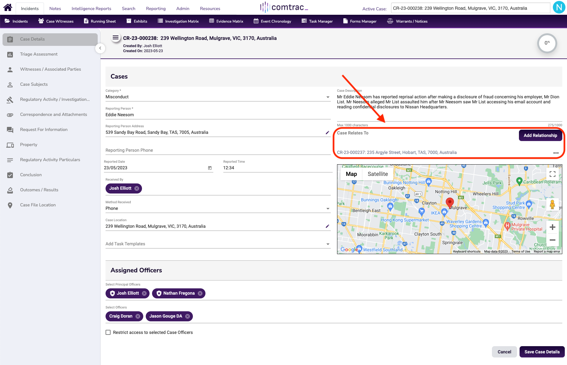Click Save Case Details button

point(542,352)
